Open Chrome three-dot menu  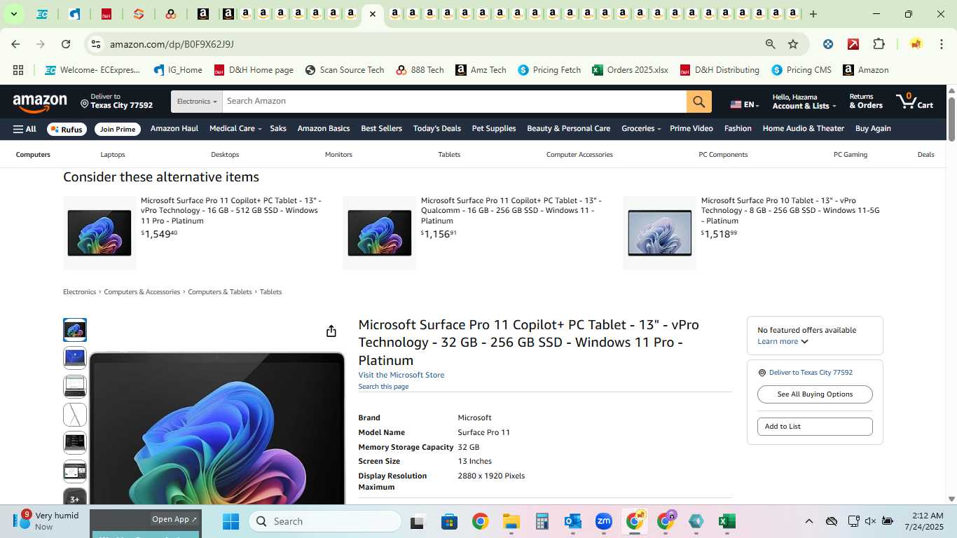(x=940, y=44)
